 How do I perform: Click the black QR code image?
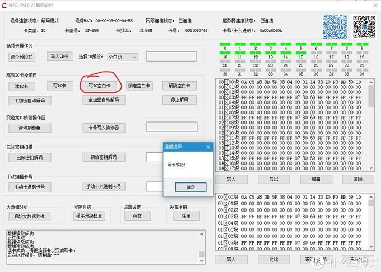tap(364, 27)
